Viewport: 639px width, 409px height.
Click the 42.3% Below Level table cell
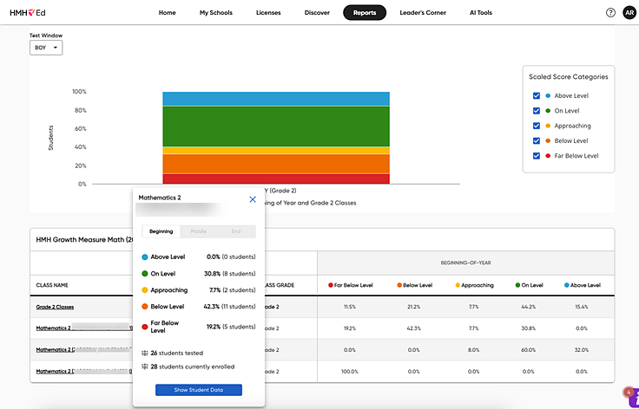413,328
